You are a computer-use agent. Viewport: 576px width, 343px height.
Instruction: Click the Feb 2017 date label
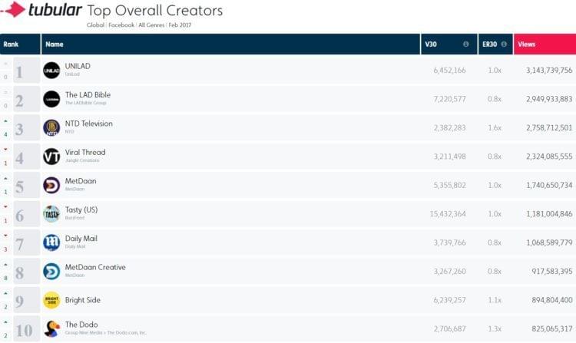tap(180, 25)
